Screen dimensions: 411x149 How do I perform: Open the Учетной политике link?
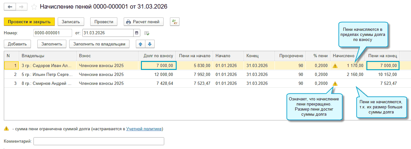pos(144,129)
